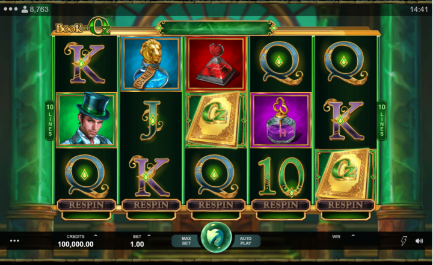Click the Auto Play button
The image size is (433, 265).
pos(246,241)
